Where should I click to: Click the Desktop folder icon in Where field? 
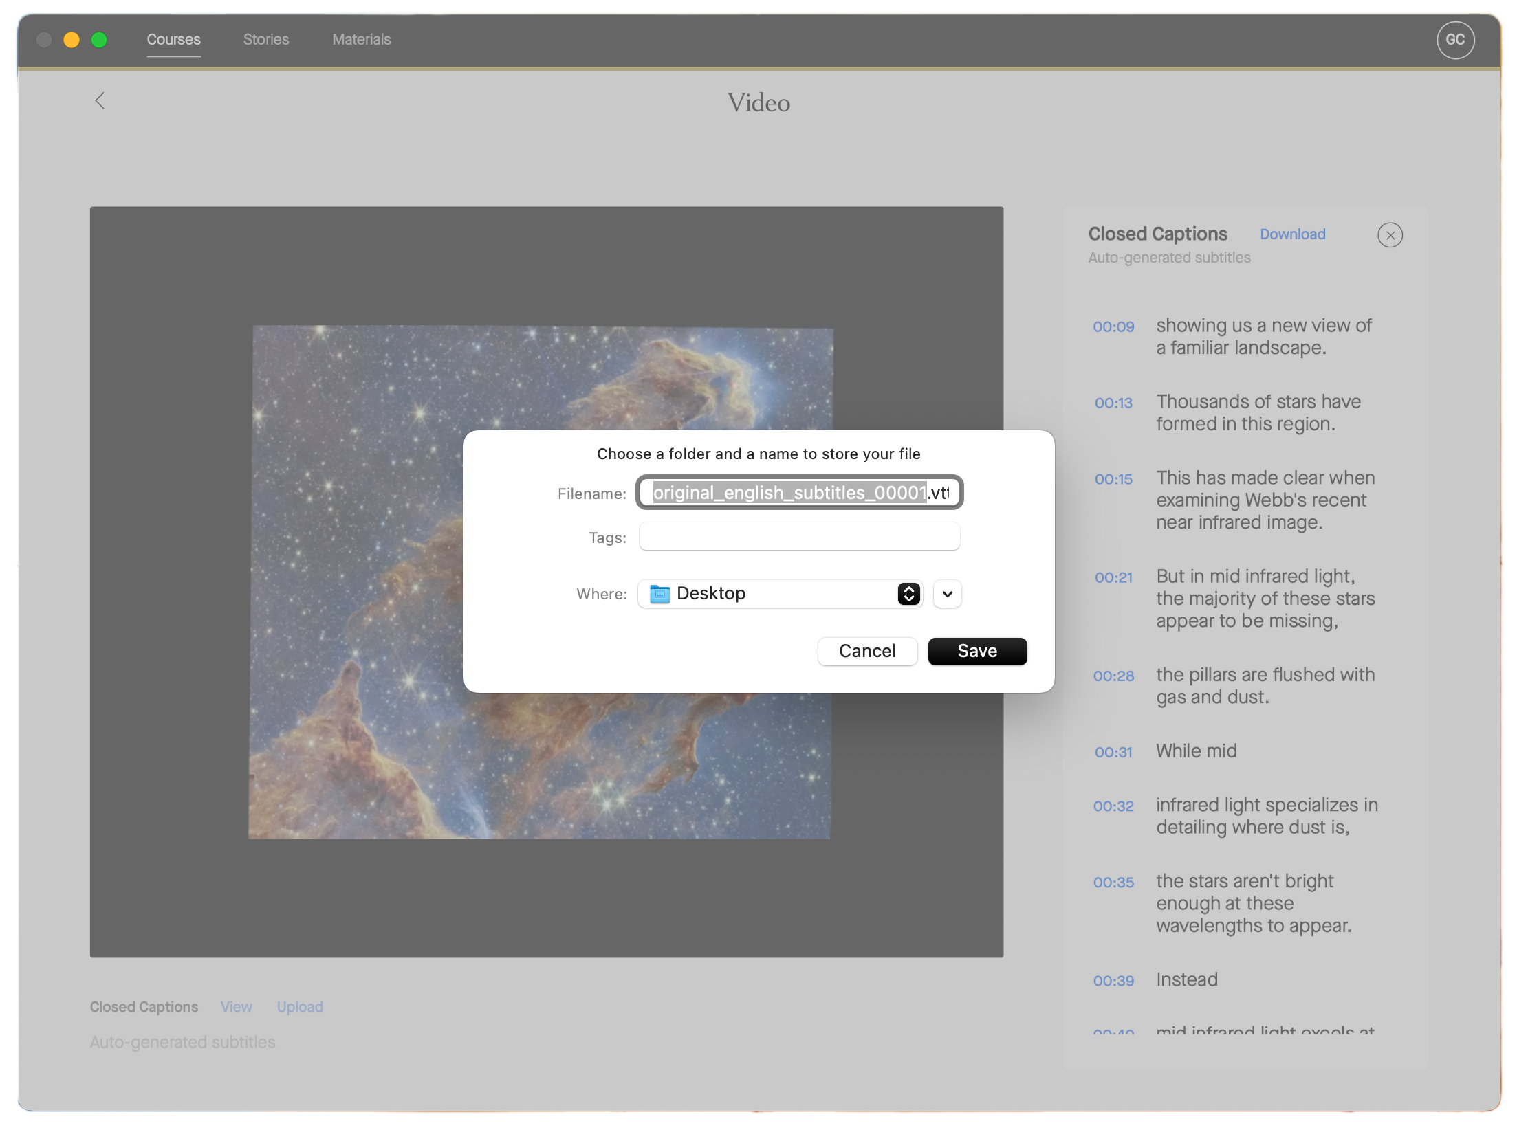[659, 594]
